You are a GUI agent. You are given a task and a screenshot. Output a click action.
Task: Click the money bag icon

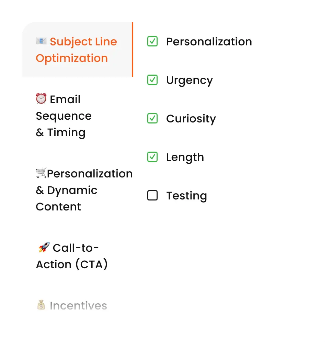point(41,305)
